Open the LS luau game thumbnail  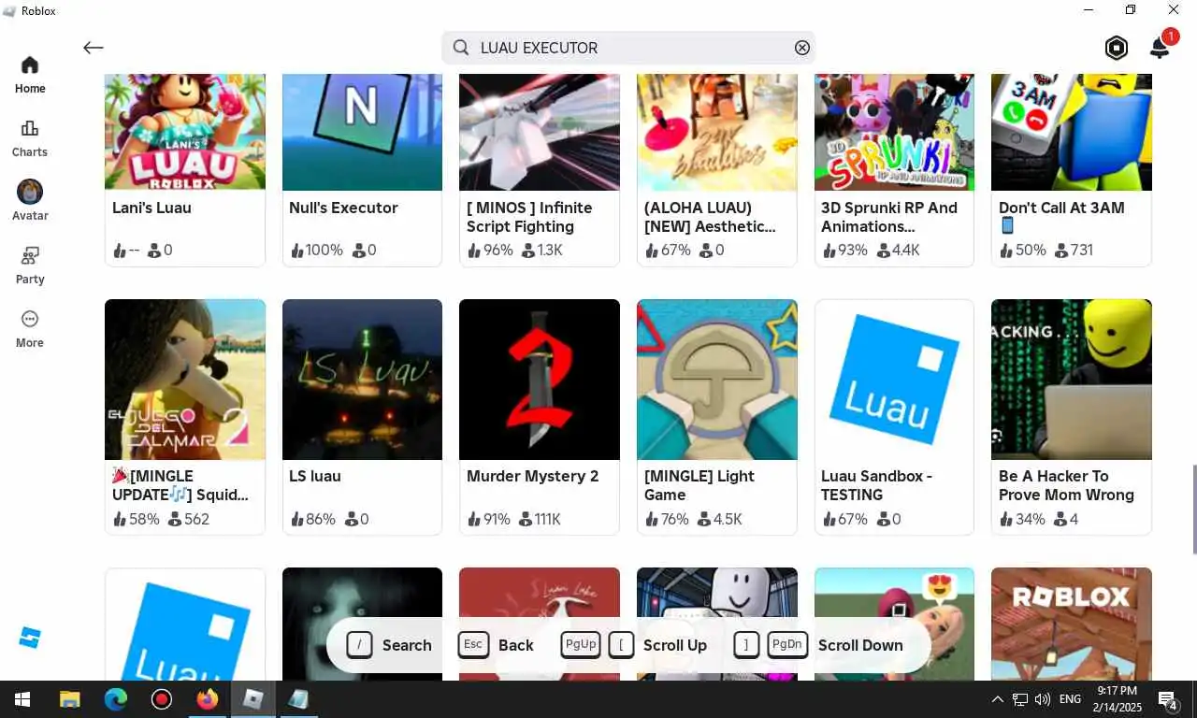(x=362, y=380)
